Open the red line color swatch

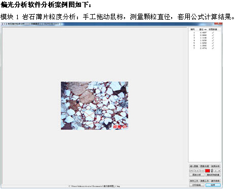pyautogui.click(x=208, y=171)
